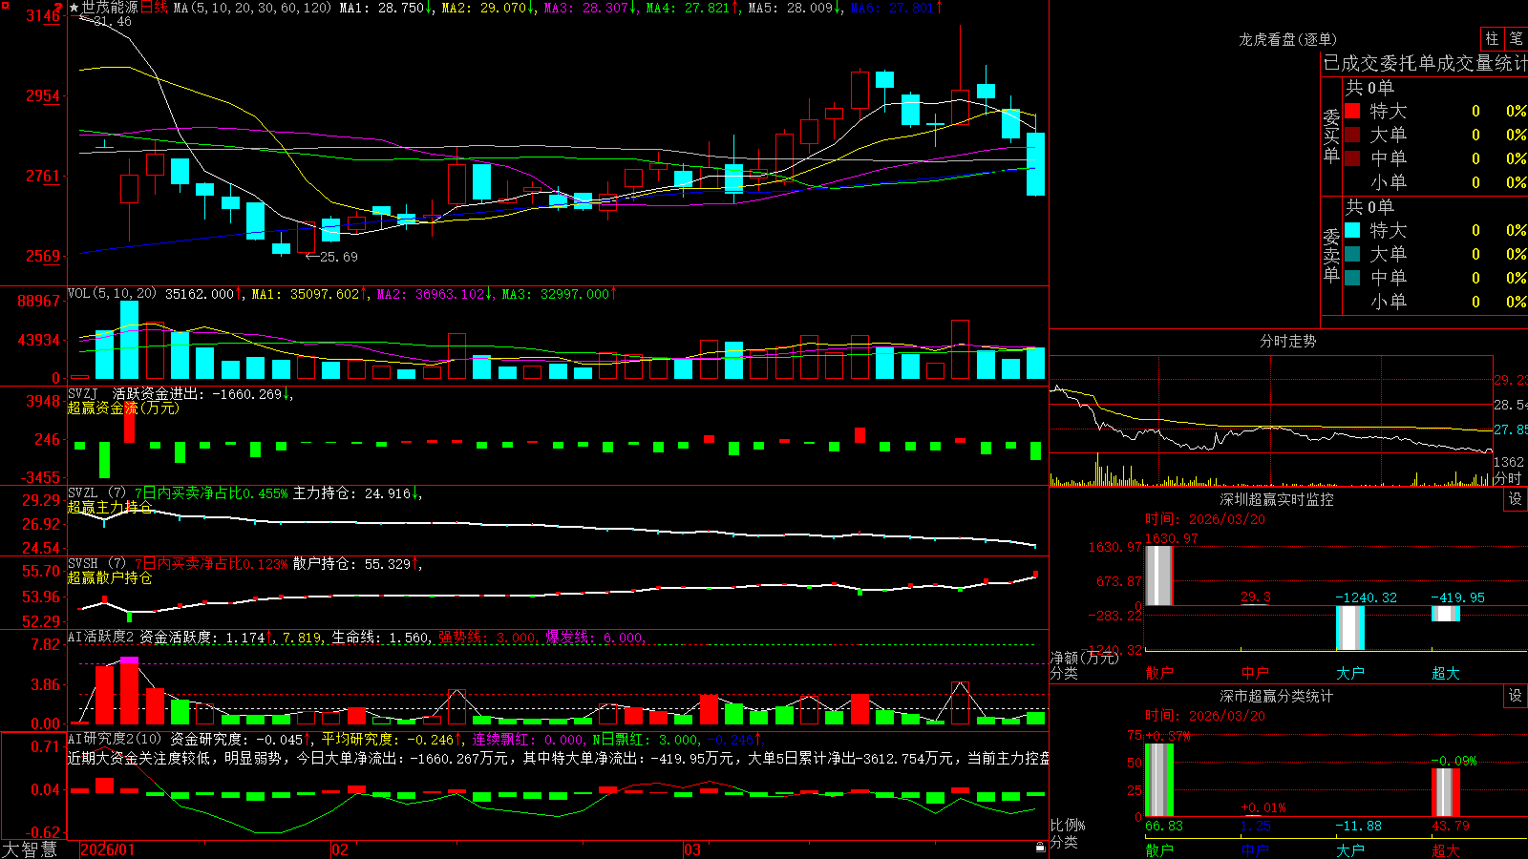Screen dimensions: 1528x859
Task: Click the red question mark help icon
Action: [58, 8]
